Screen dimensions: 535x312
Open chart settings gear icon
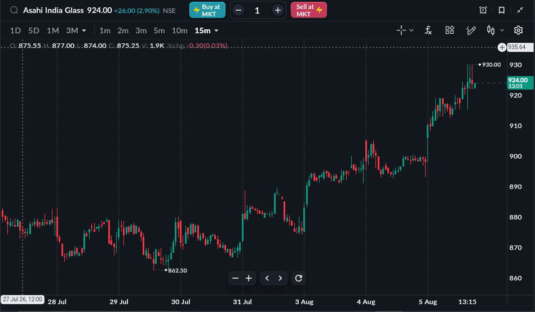click(518, 30)
